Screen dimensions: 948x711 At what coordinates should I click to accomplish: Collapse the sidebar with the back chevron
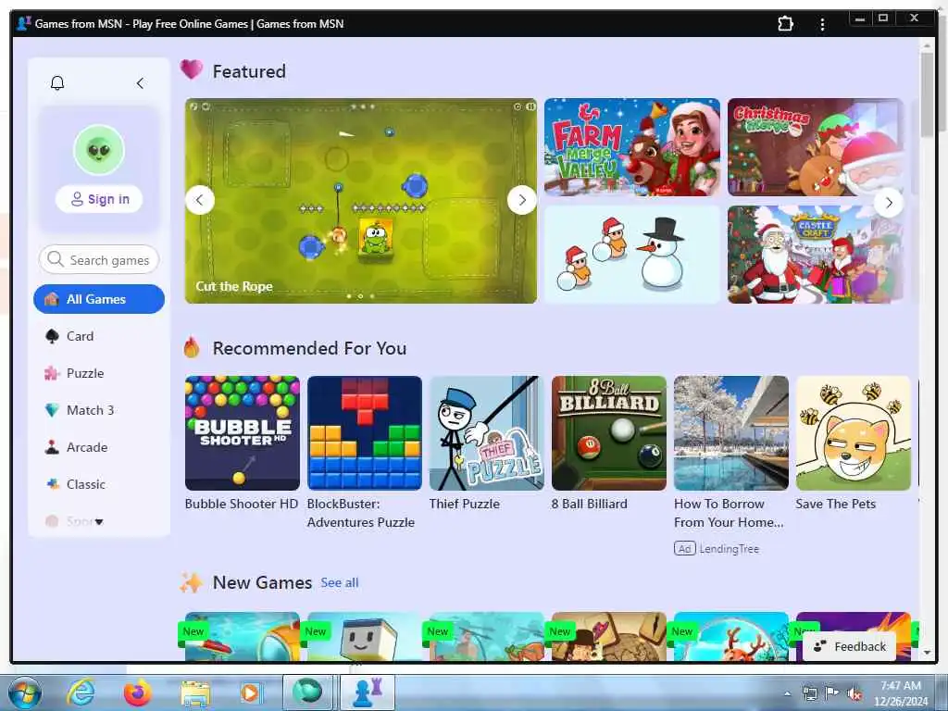click(141, 82)
